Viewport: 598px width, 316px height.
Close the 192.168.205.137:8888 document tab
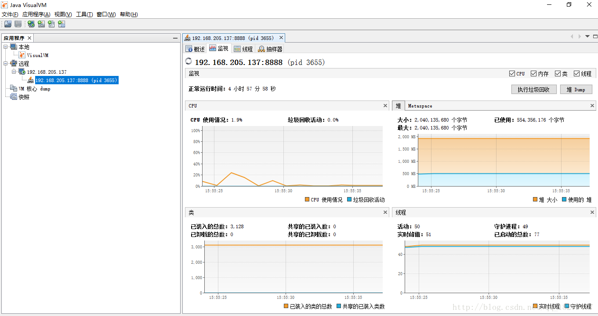[281, 38]
